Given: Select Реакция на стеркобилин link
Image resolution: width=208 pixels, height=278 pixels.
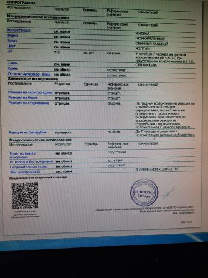Looking at the screenshot, I should [29, 103].
